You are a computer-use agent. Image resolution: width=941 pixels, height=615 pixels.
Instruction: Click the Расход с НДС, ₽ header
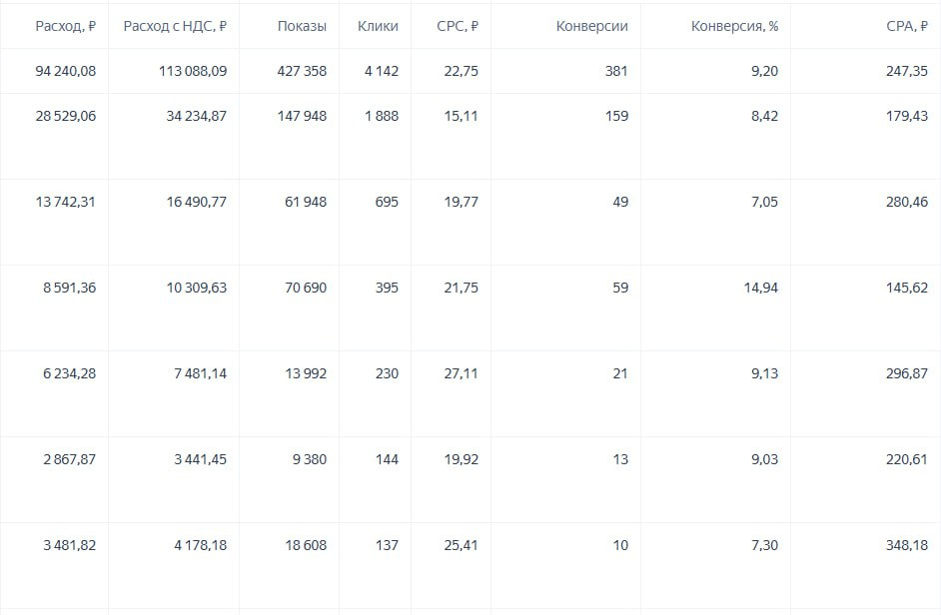(175, 26)
